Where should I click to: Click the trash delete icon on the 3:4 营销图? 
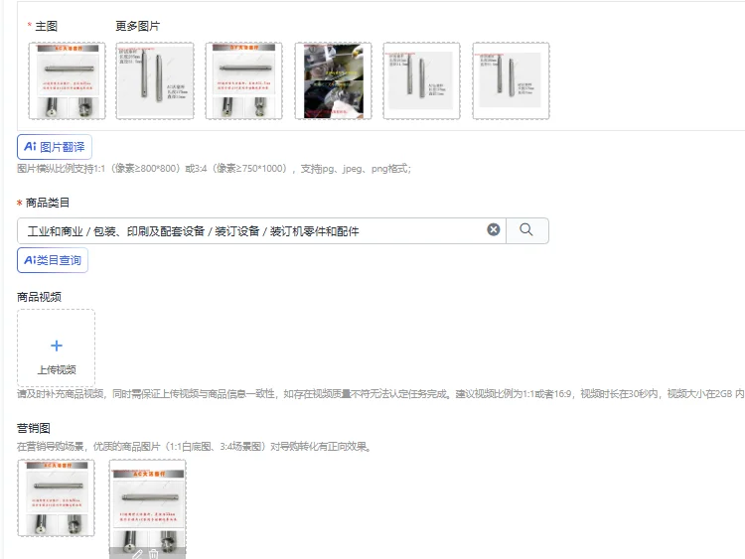(153, 554)
